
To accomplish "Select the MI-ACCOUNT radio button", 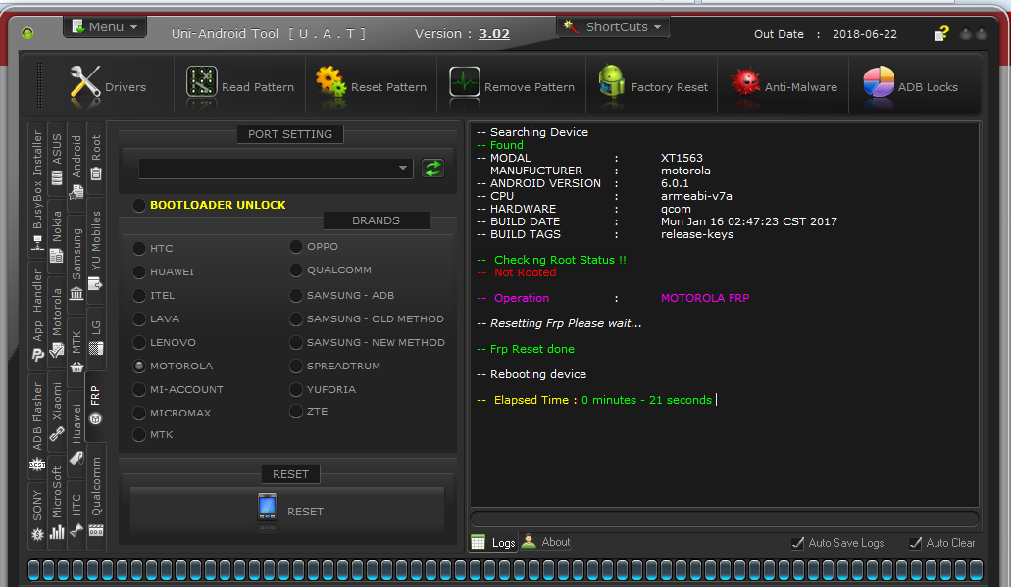I will click(138, 389).
